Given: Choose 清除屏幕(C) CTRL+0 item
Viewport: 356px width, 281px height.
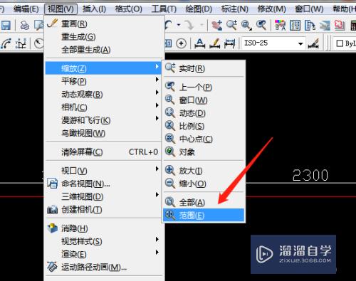Looking at the screenshot, I should click(103, 152).
